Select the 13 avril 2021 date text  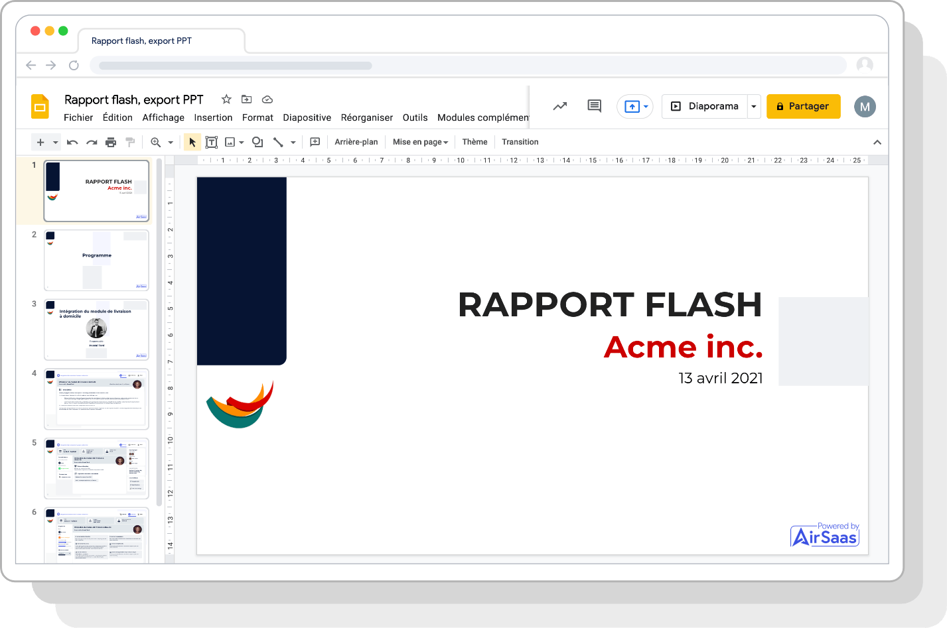[721, 378]
